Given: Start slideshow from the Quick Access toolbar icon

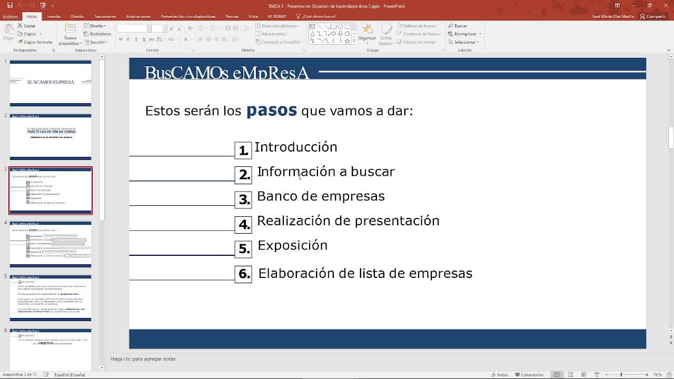Looking at the screenshot, I should pos(43,5).
